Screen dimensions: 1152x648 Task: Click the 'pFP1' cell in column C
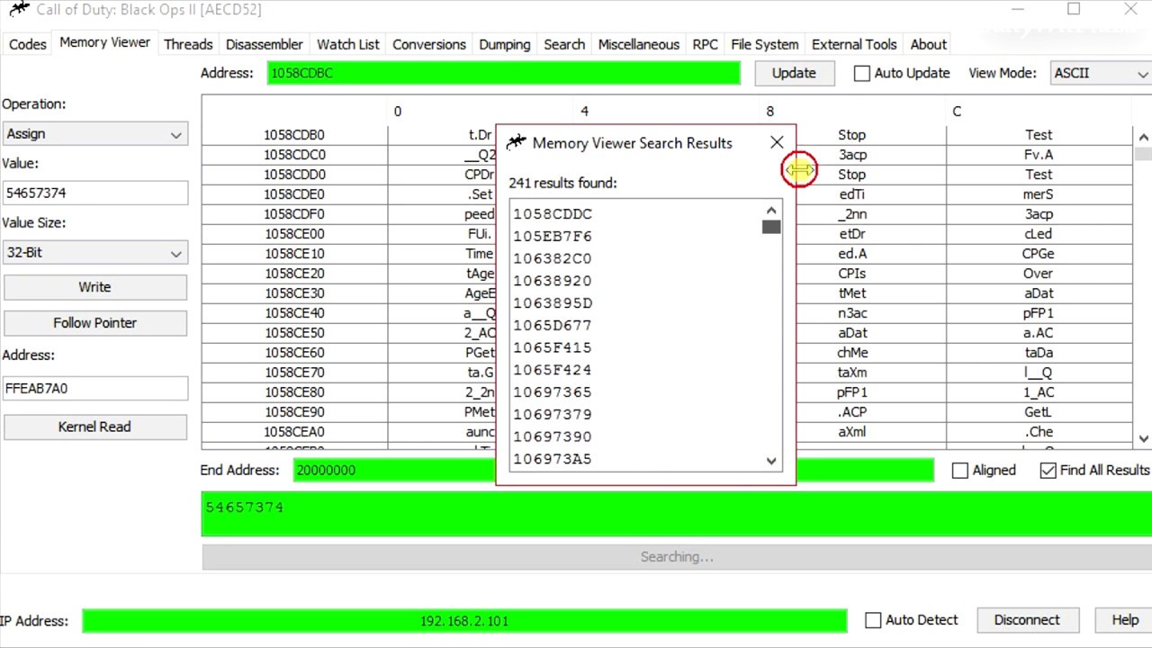click(x=1038, y=313)
